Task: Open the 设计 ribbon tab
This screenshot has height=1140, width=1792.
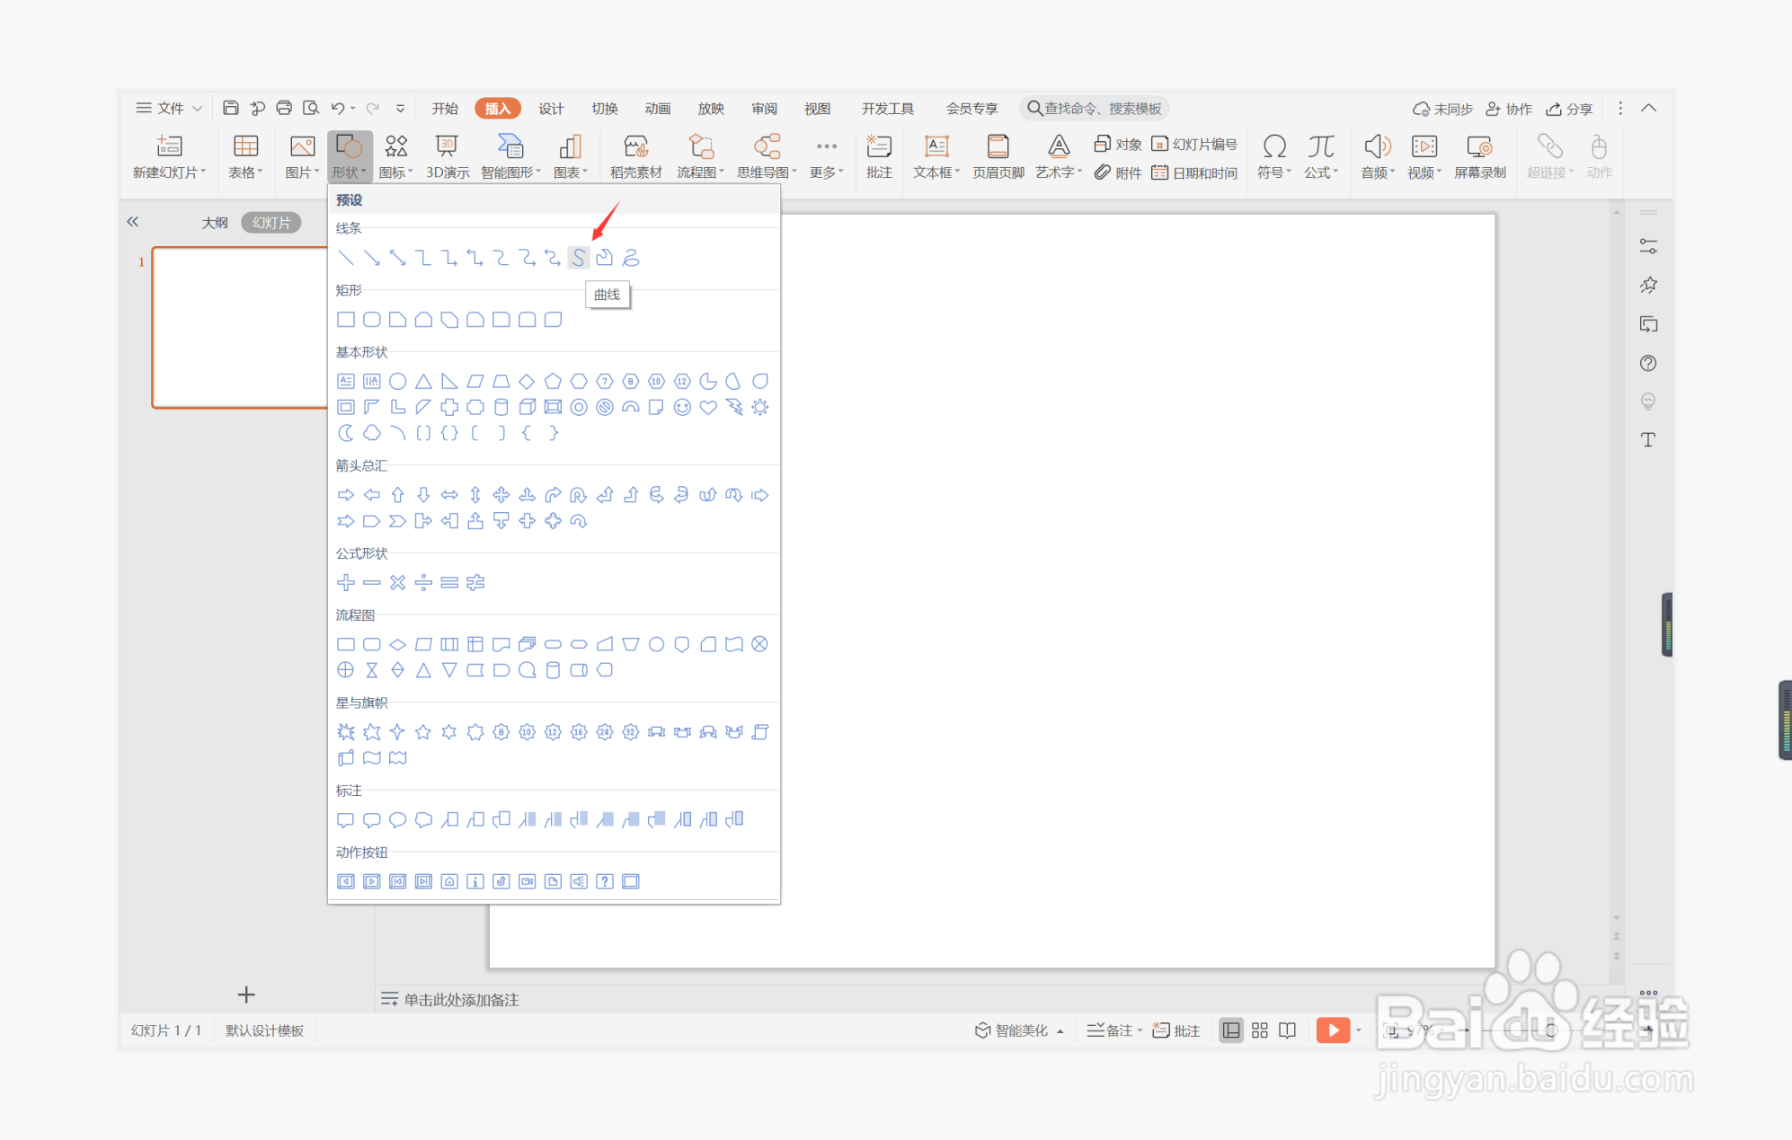Action: 551,108
